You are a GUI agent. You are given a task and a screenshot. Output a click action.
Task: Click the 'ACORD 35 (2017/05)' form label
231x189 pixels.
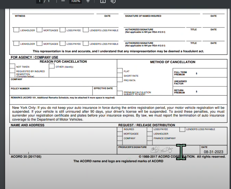click(26, 157)
